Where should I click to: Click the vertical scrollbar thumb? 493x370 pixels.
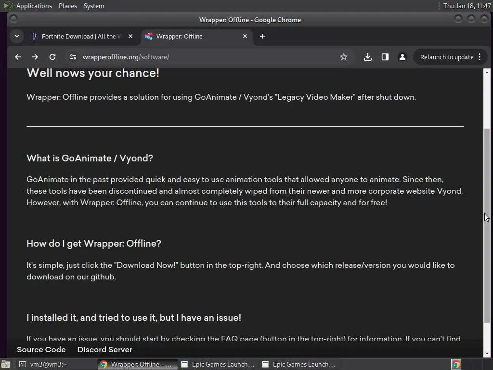pyautogui.click(x=487, y=225)
